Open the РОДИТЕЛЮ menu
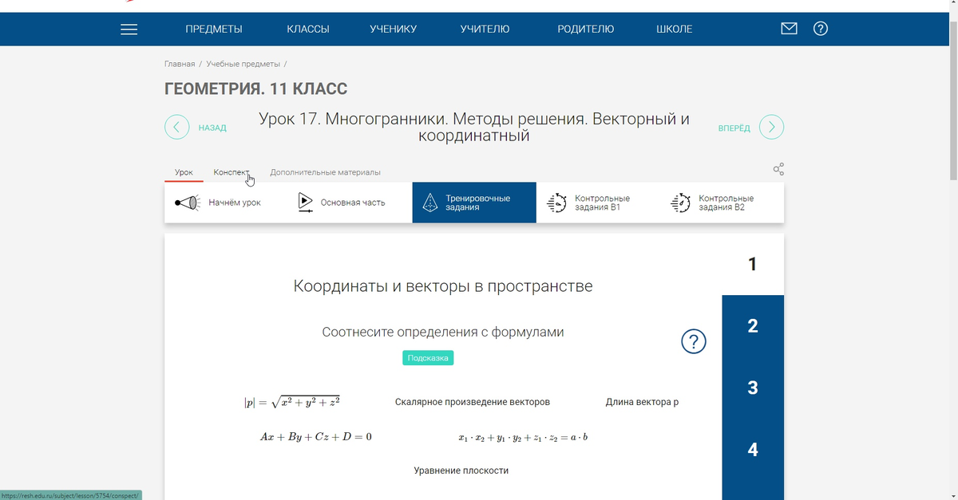This screenshot has width=958, height=500. 585,29
